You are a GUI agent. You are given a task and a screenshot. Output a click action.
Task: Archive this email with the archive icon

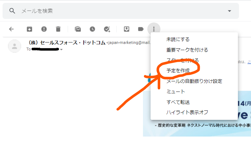click(x=29, y=29)
